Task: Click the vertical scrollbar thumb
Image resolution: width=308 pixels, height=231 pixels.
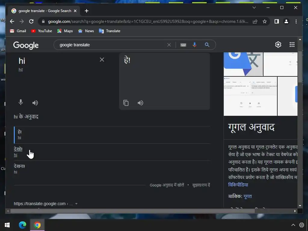Action: (300, 67)
